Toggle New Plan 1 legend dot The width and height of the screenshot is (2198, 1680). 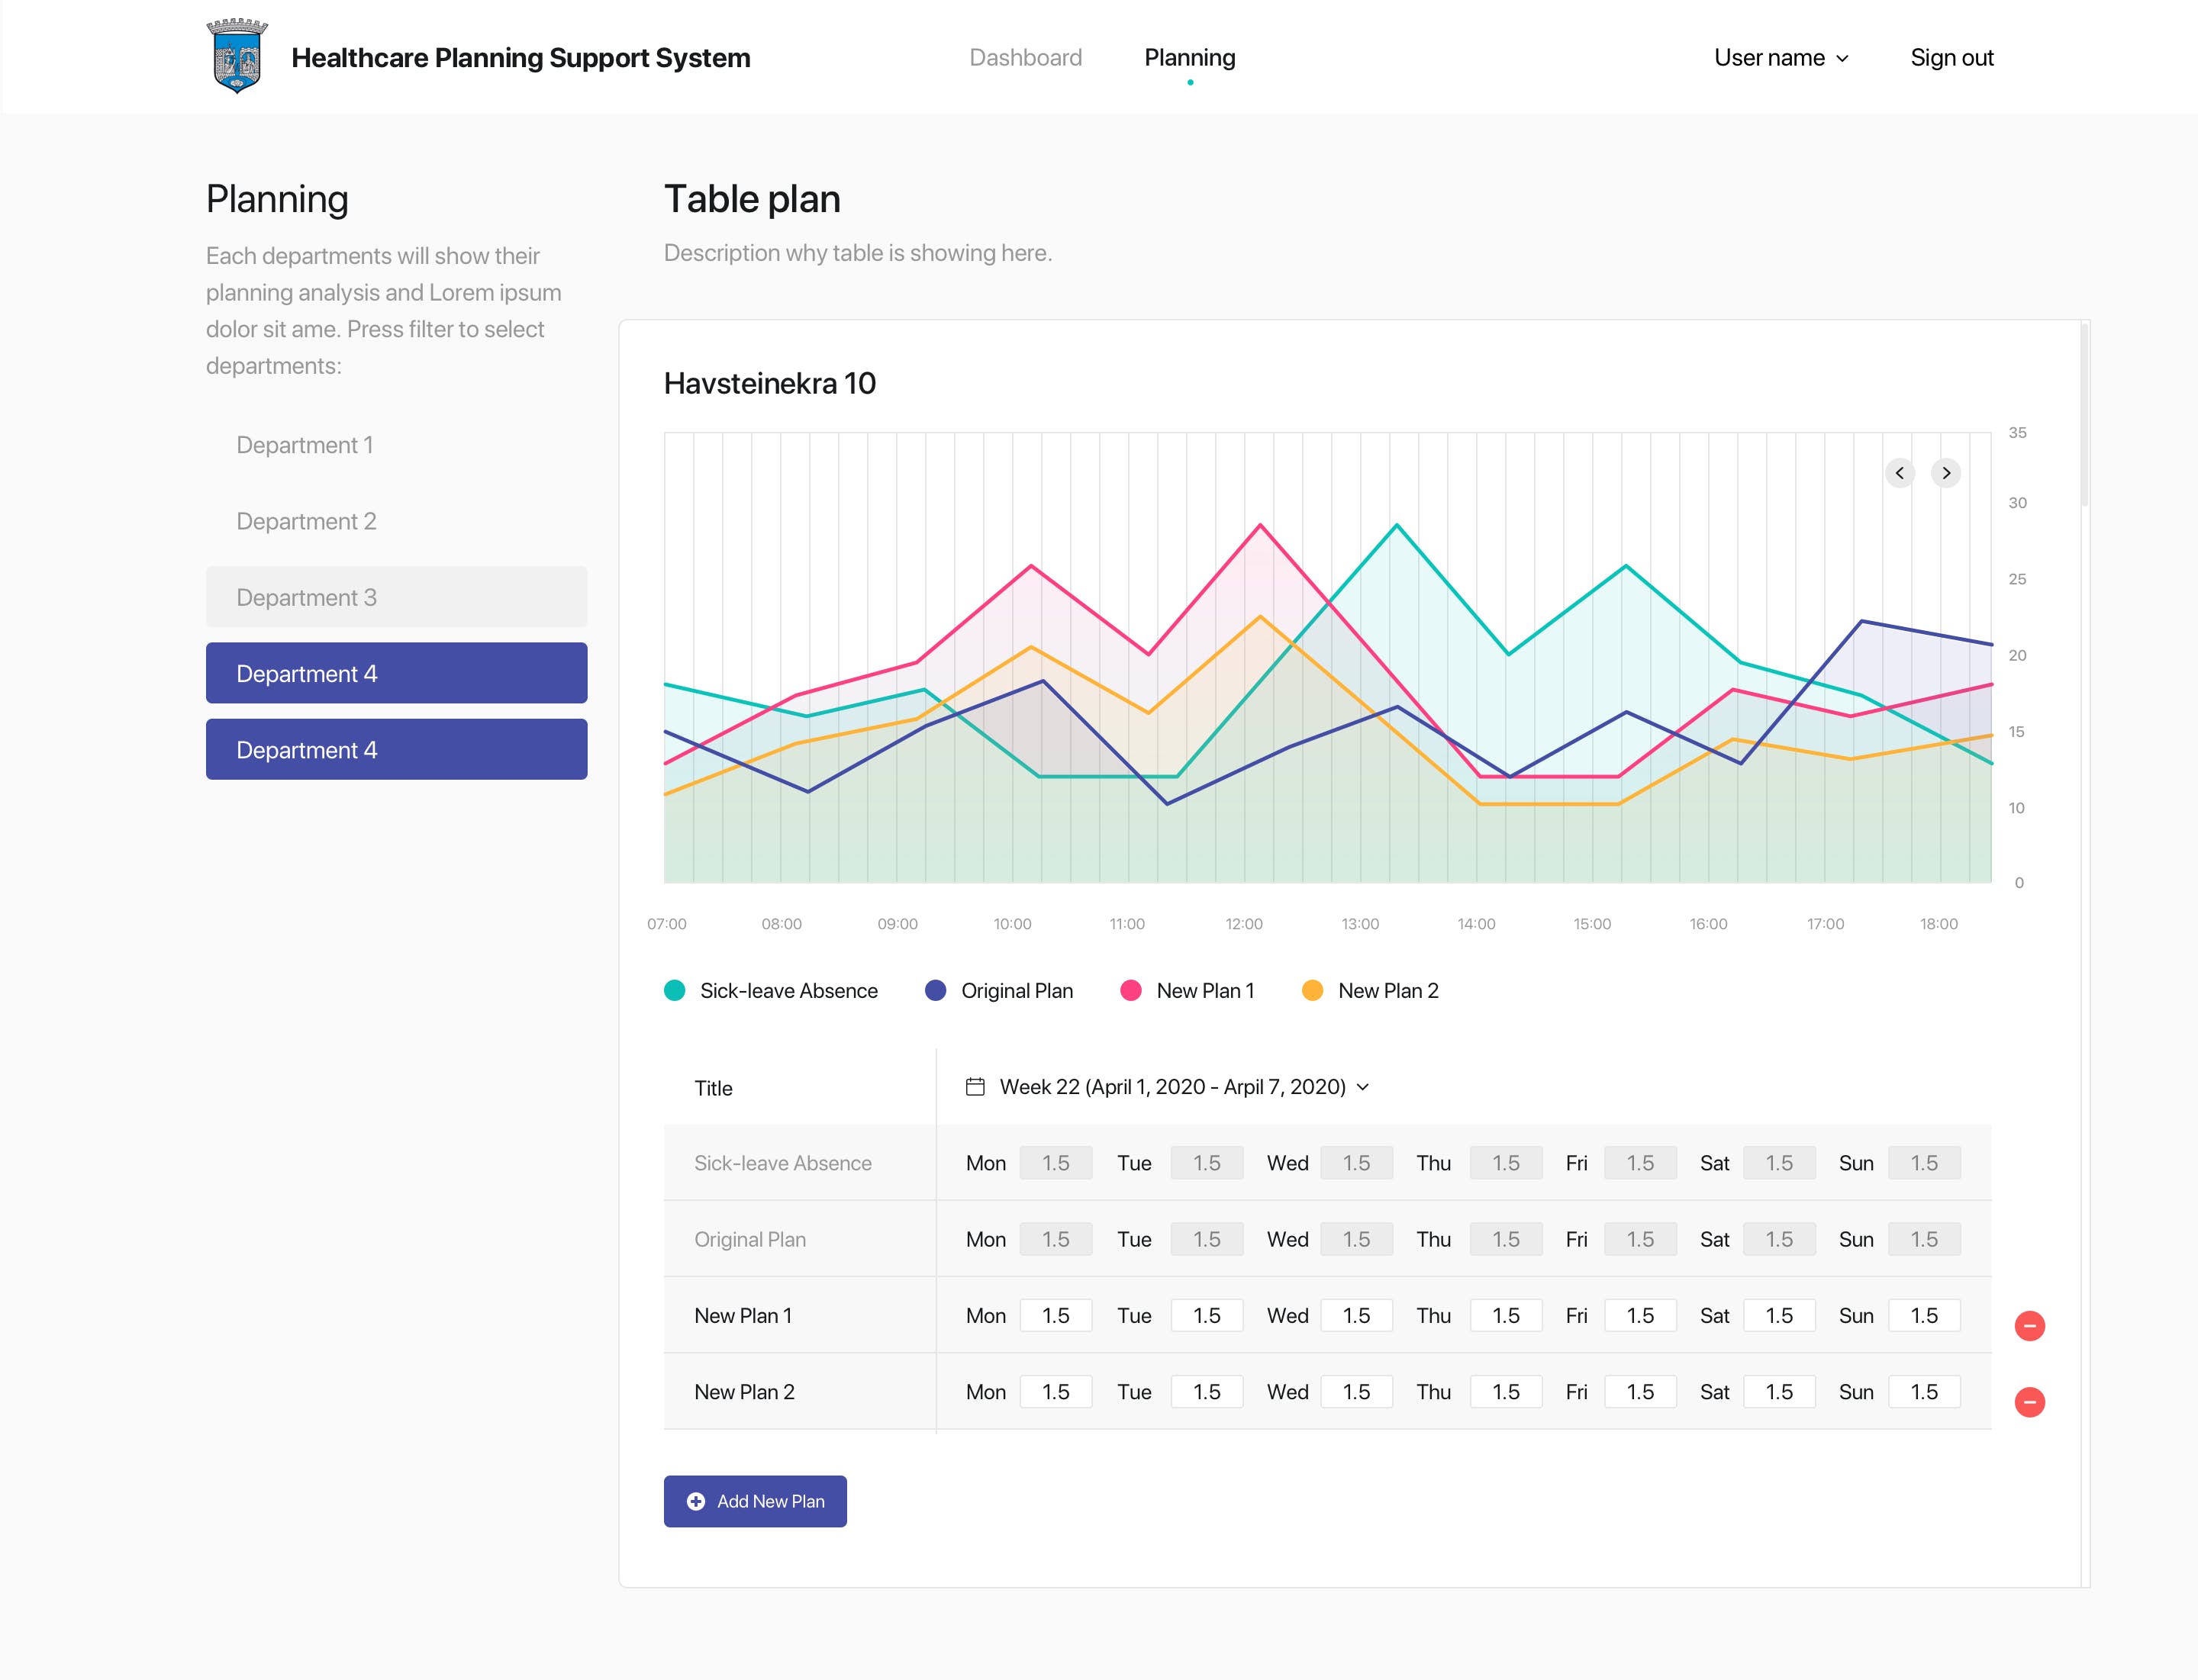tap(1130, 990)
